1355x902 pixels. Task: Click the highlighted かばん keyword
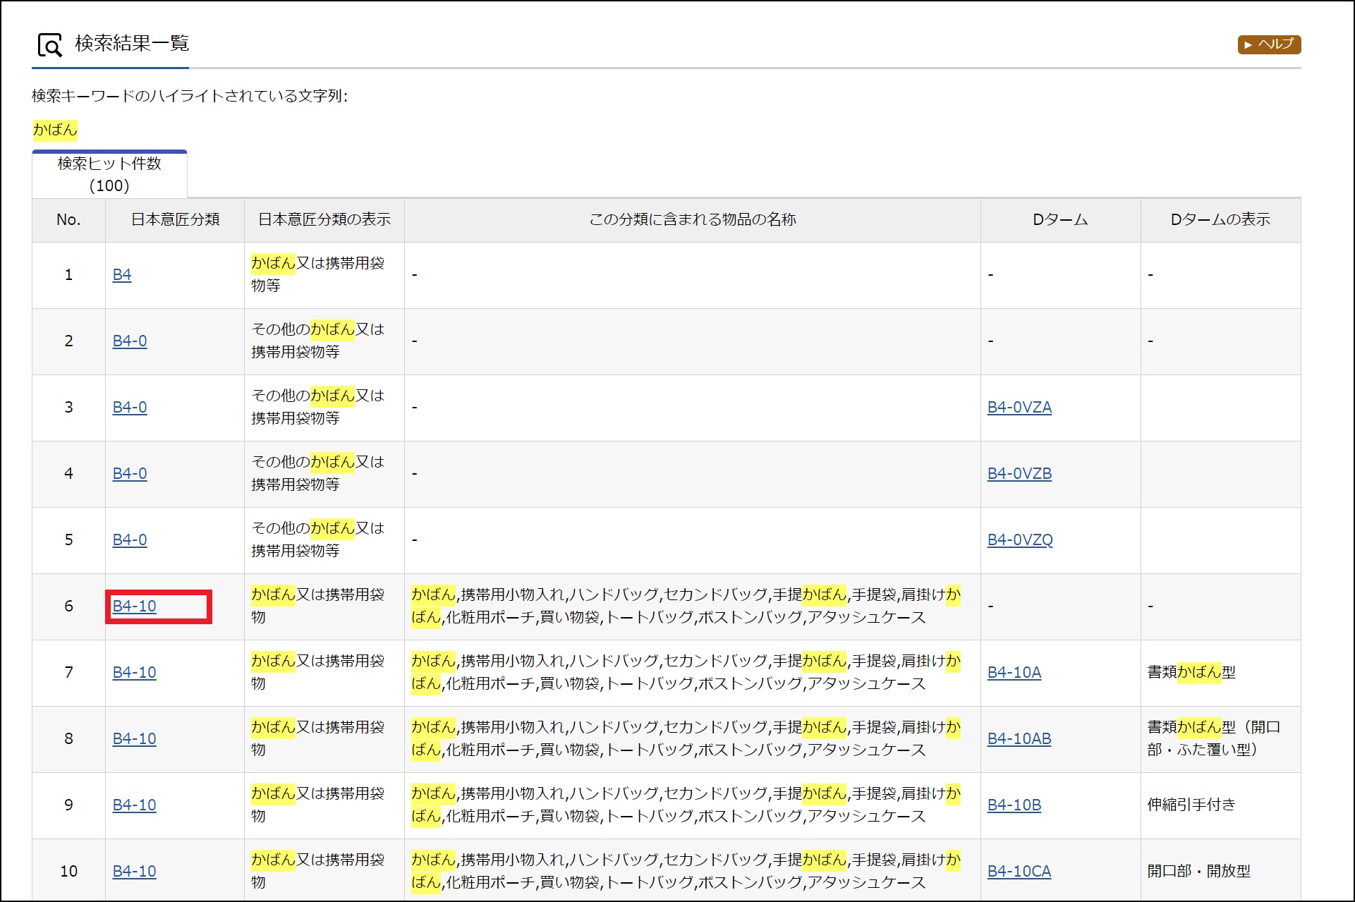55,130
